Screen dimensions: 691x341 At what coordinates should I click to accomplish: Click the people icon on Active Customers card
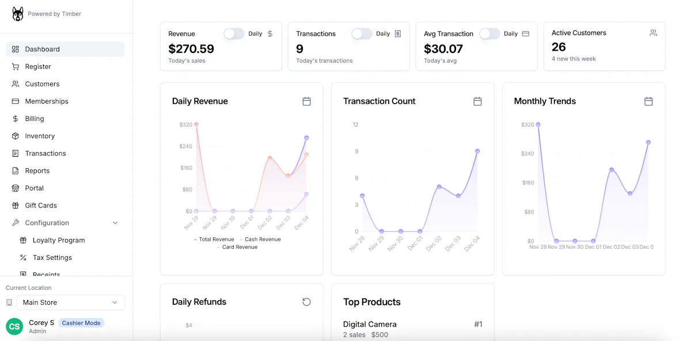pos(653,33)
